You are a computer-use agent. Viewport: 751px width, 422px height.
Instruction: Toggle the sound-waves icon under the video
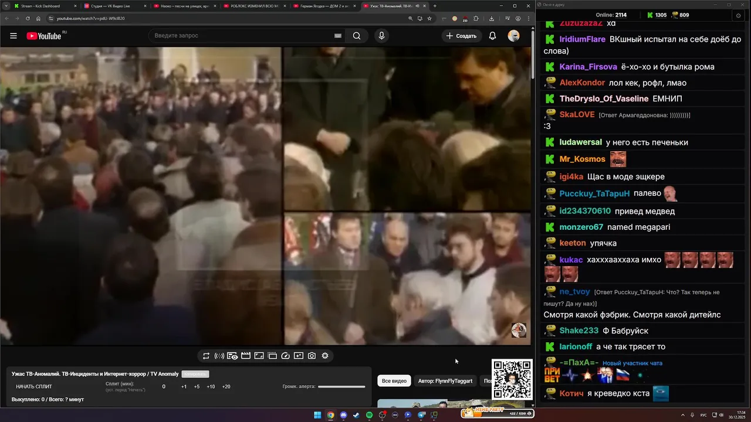click(219, 356)
